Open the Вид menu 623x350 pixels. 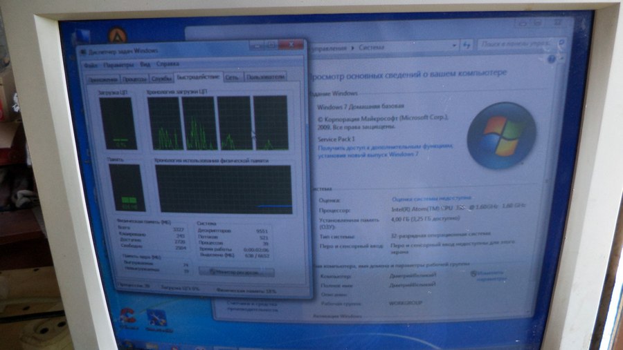[145, 64]
